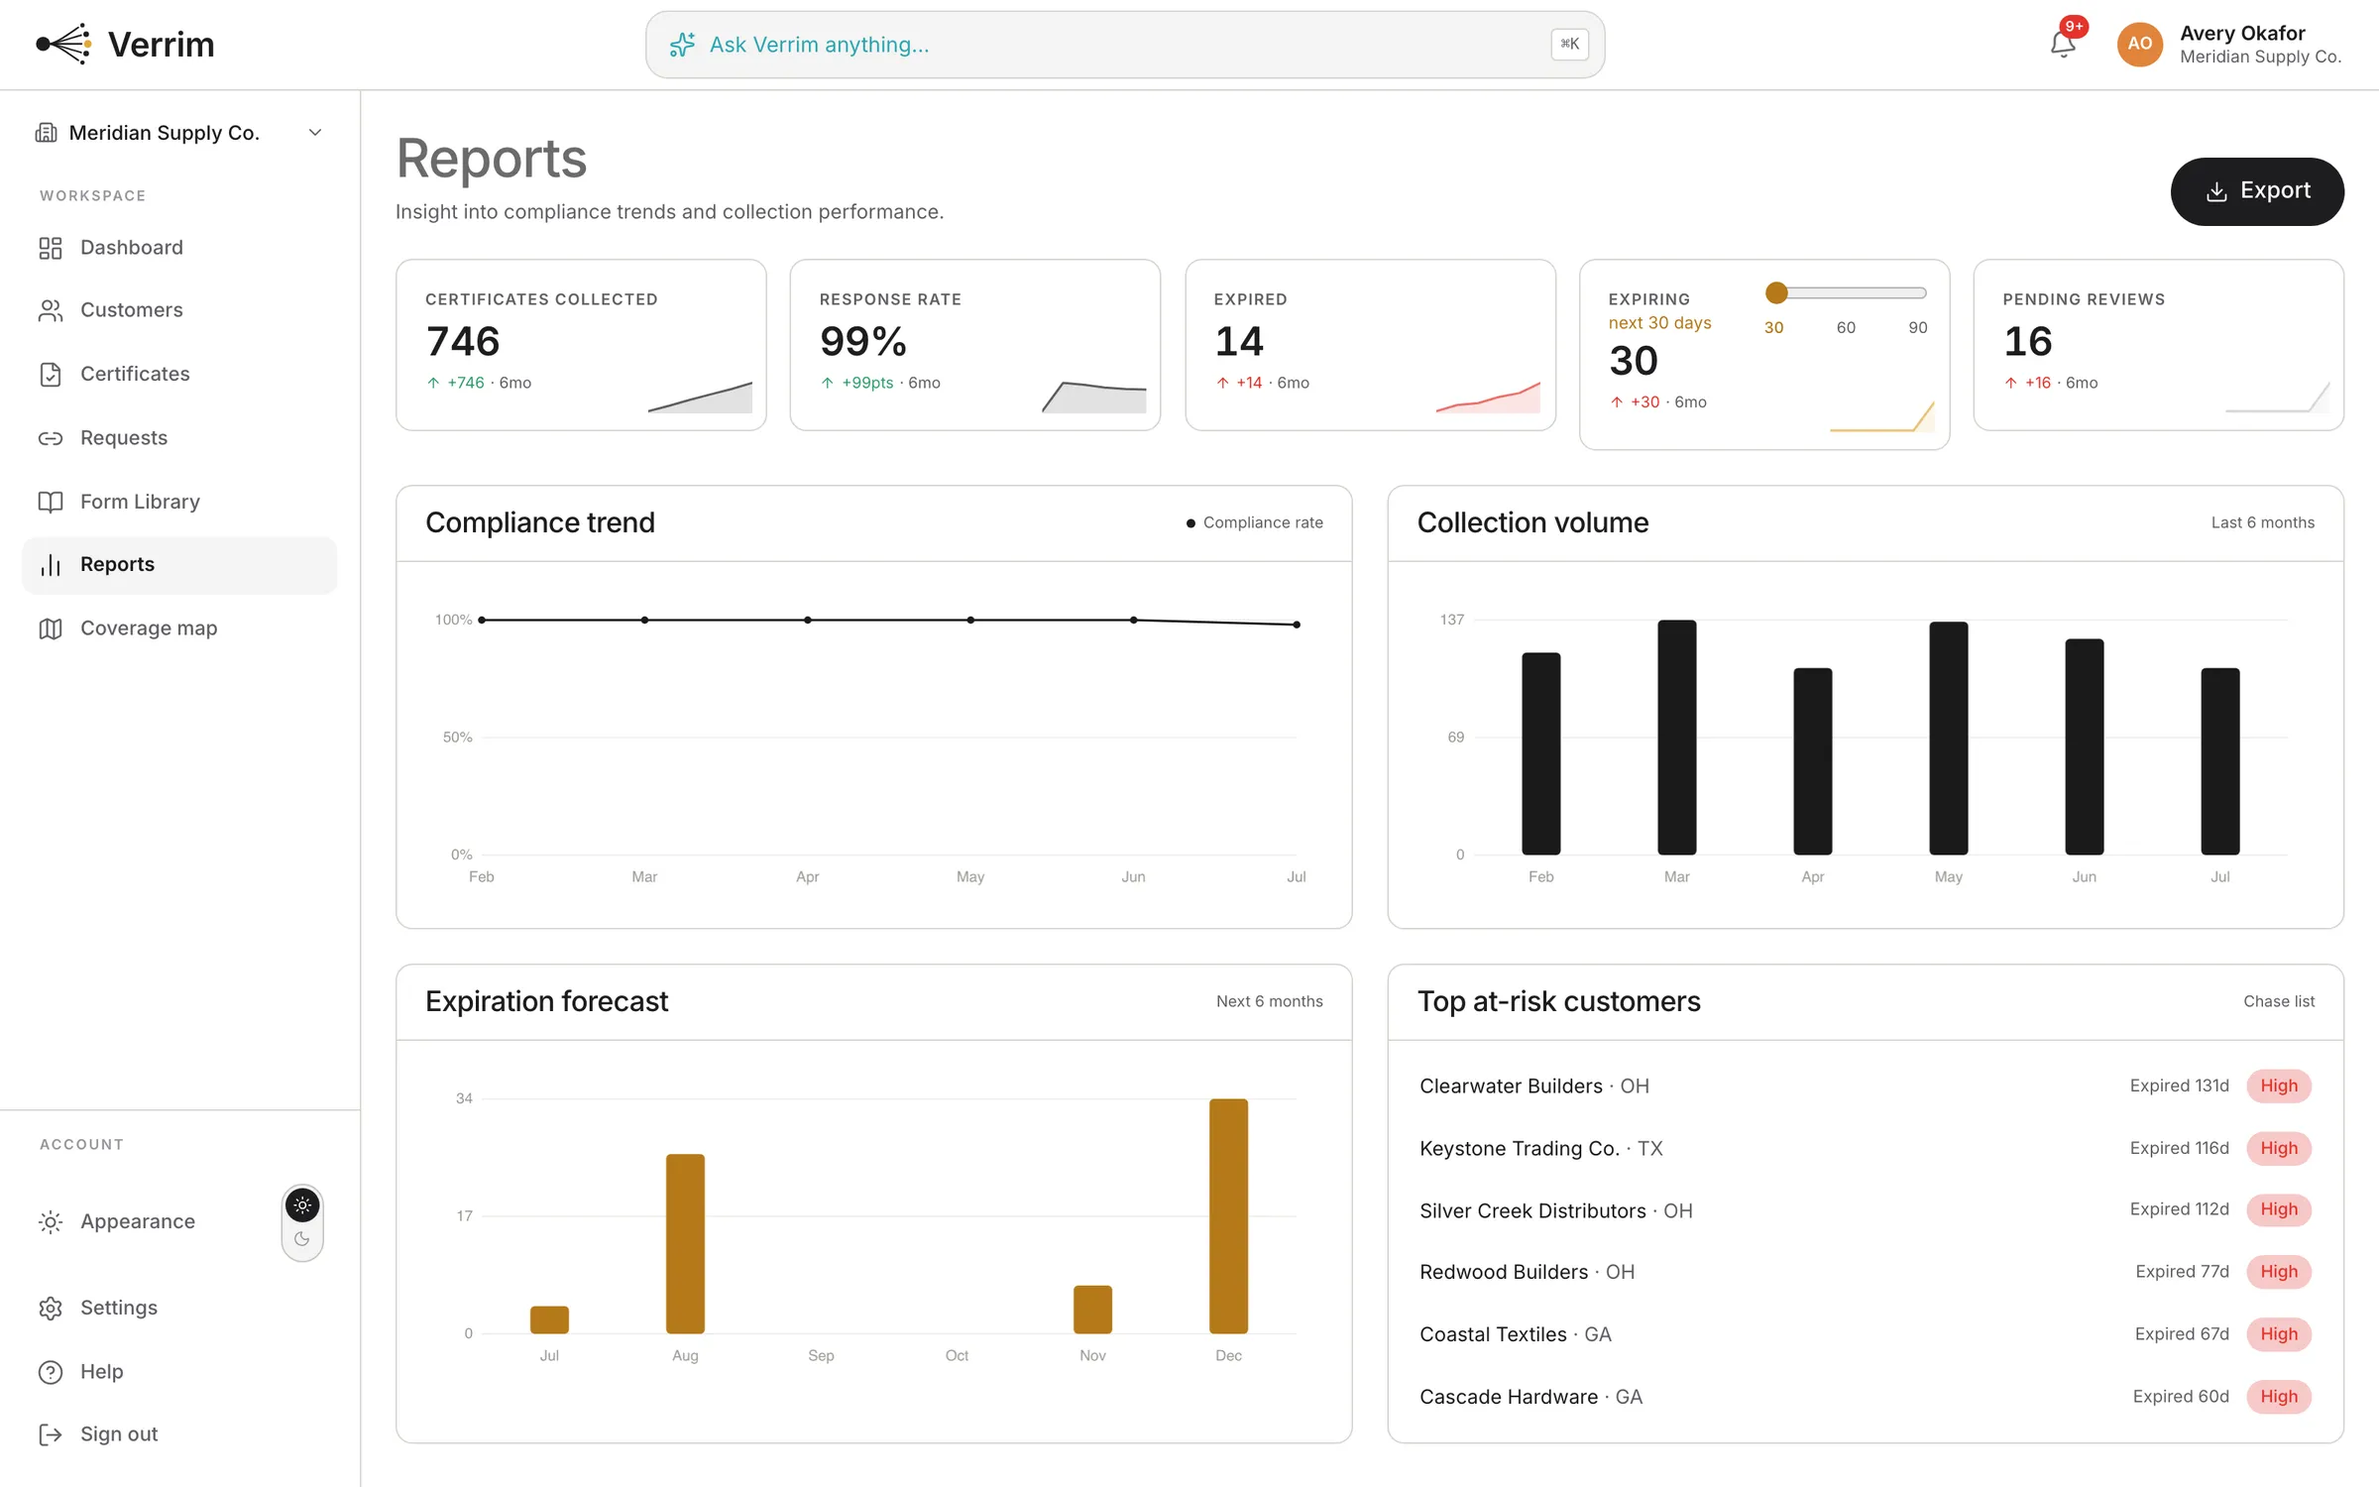
Task: Select 60 on the expiring slider
Action: (1846, 327)
